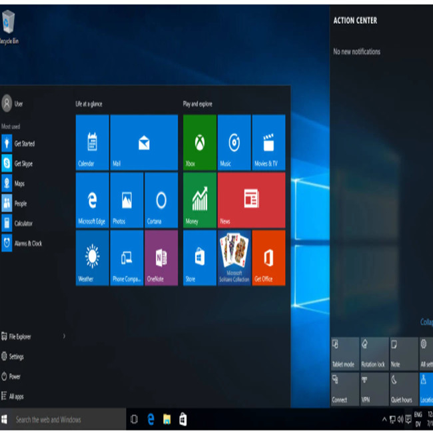This screenshot has height=433, width=433.
Task: Open the Money tile
Action: (x=200, y=201)
